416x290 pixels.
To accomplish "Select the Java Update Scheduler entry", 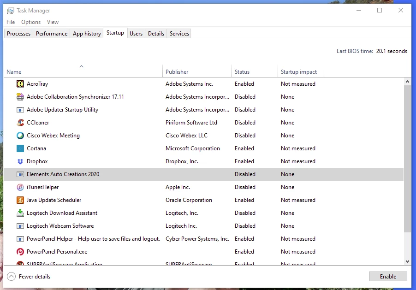I will point(54,200).
